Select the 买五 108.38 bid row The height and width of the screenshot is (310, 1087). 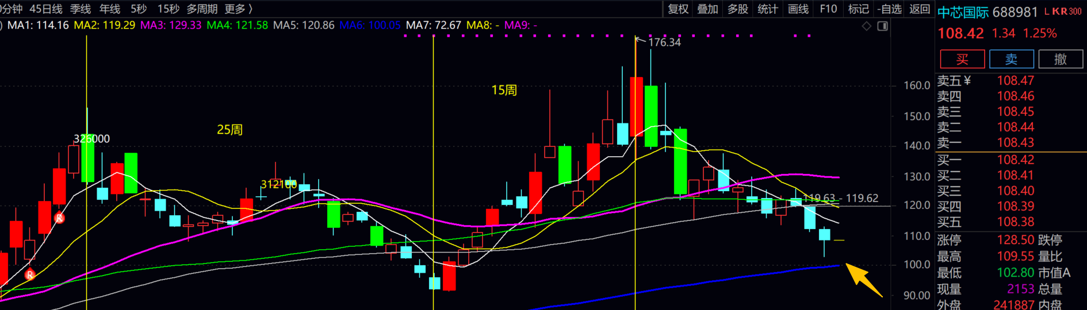[1011, 222]
